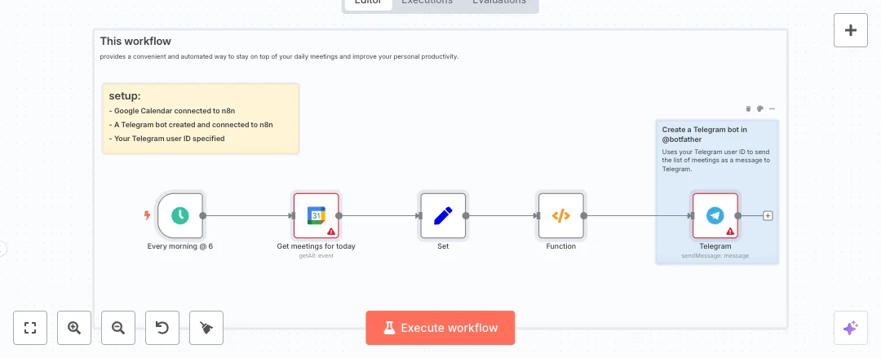Screen dimensions: 881x358
Task: Zoom in on the canvas
Action: (x=74, y=328)
